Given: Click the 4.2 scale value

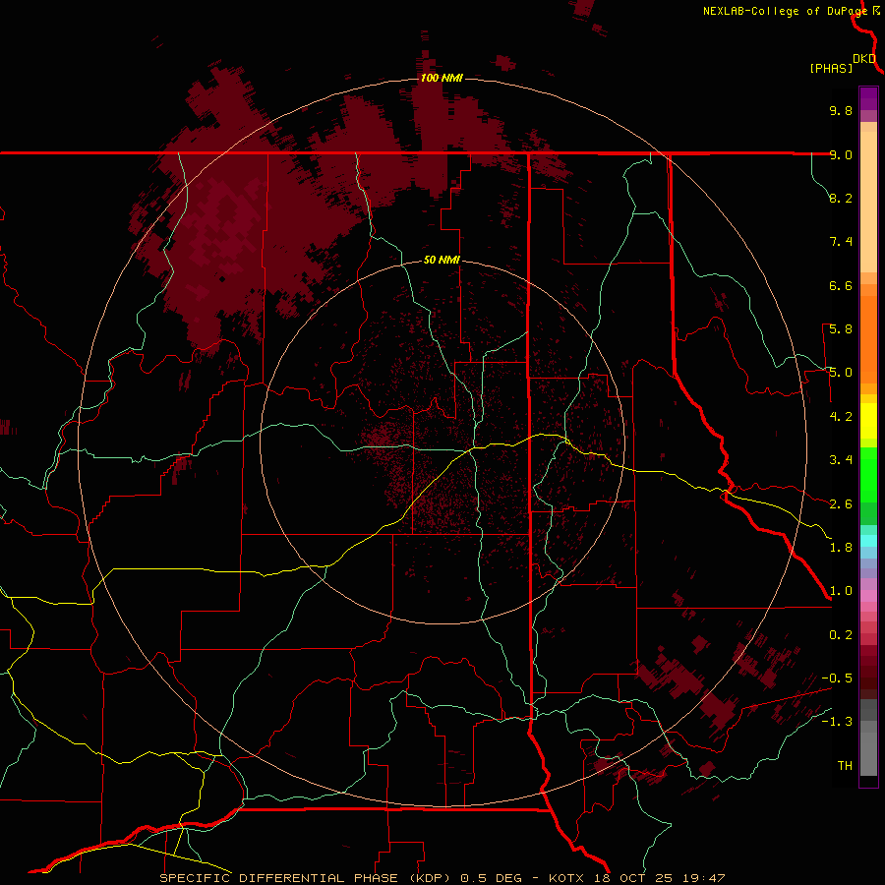Looking at the screenshot, I should click(x=841, y=416).
